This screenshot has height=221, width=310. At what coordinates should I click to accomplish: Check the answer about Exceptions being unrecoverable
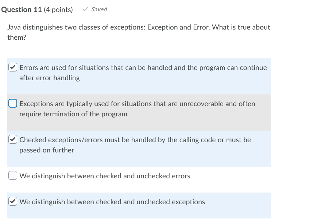tap(12, 103)
